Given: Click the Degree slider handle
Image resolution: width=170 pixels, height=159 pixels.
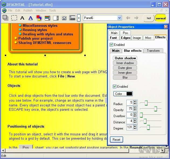Looking at the screenshot, I should coord(148,127).
